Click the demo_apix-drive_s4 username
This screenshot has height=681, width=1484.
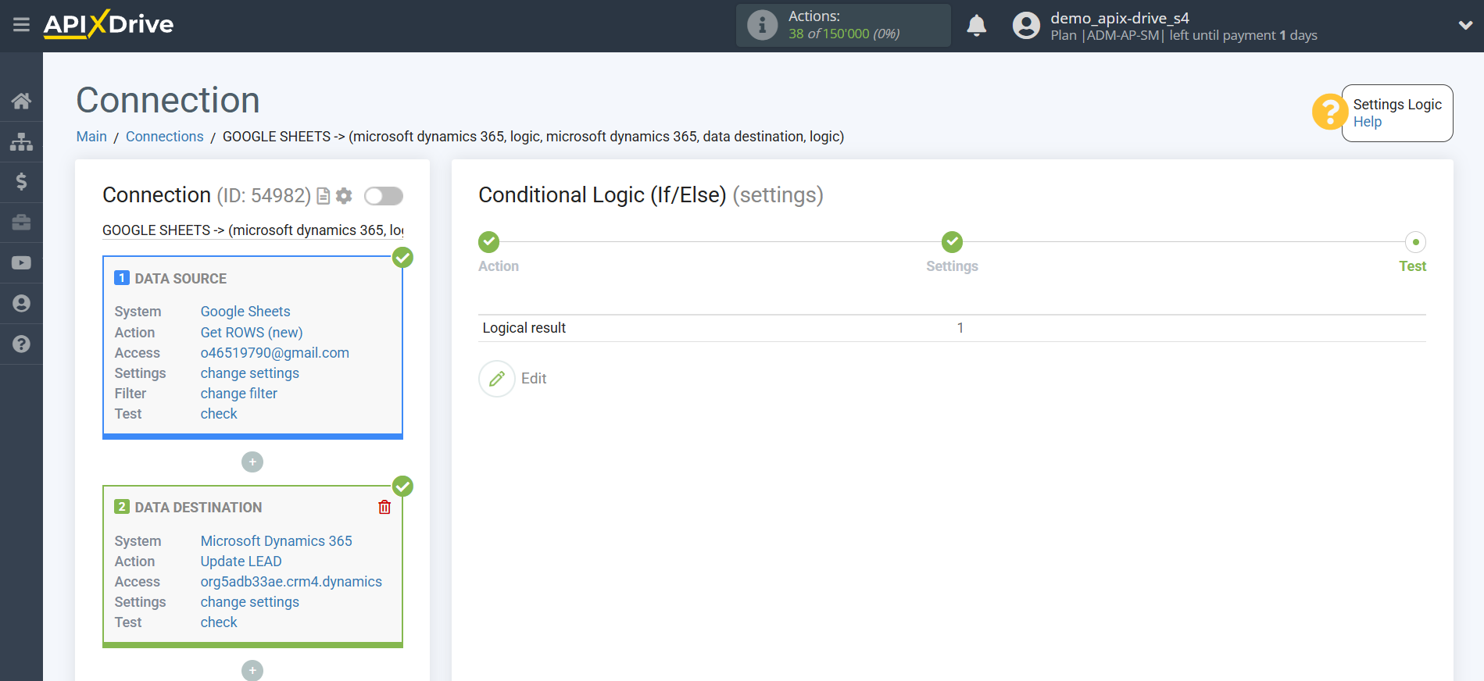(x=1120, y=18)
